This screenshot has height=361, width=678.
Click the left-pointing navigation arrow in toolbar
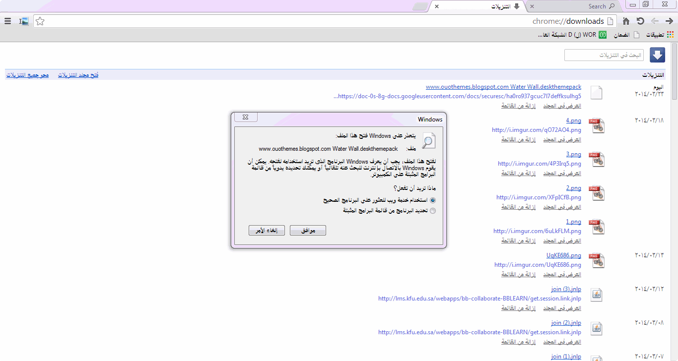click(655, 21)
